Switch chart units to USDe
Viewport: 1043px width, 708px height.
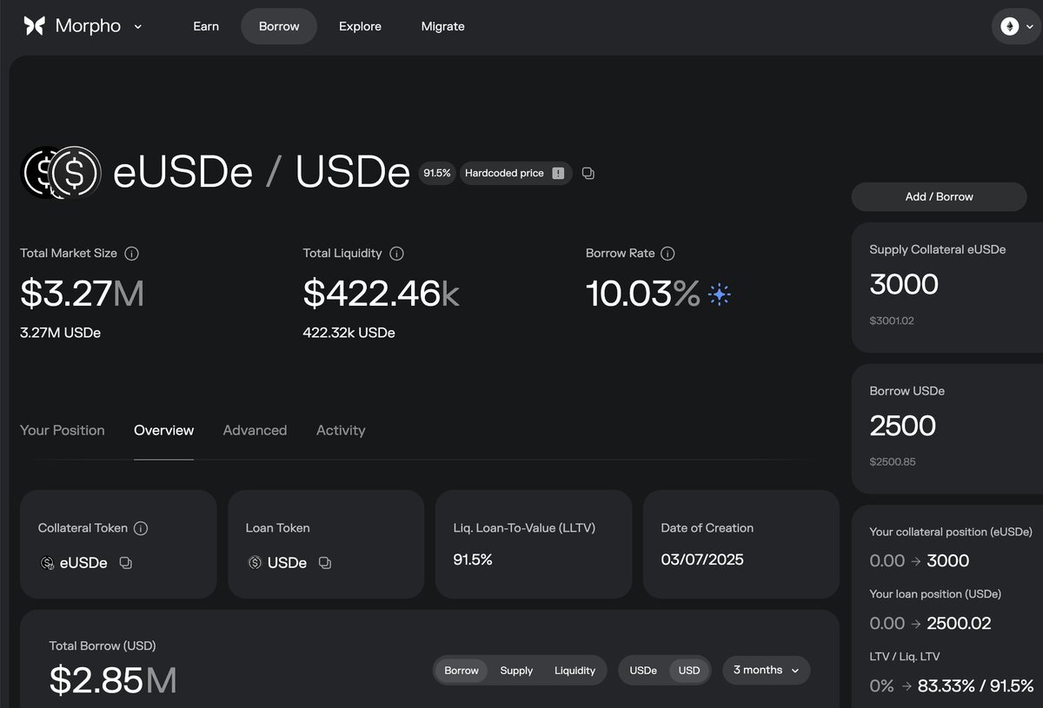[643, 671]
